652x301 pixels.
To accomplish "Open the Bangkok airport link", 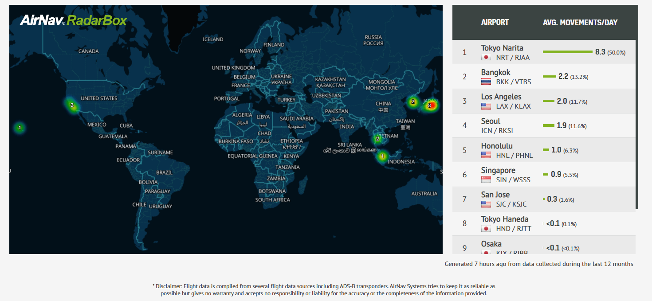I will point(496,72).
